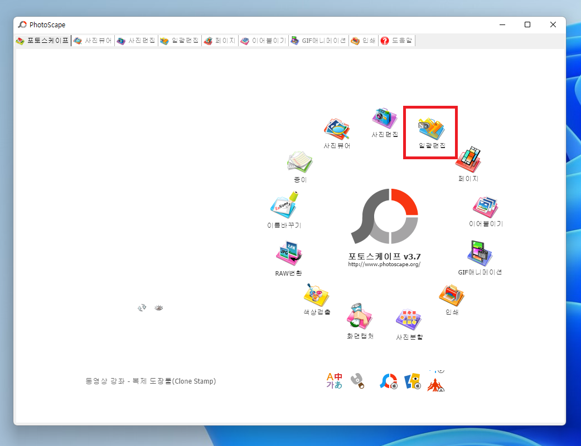
Task: Open the GIF애니메이션 film icon in the circle
Action: tap(480, 253)
